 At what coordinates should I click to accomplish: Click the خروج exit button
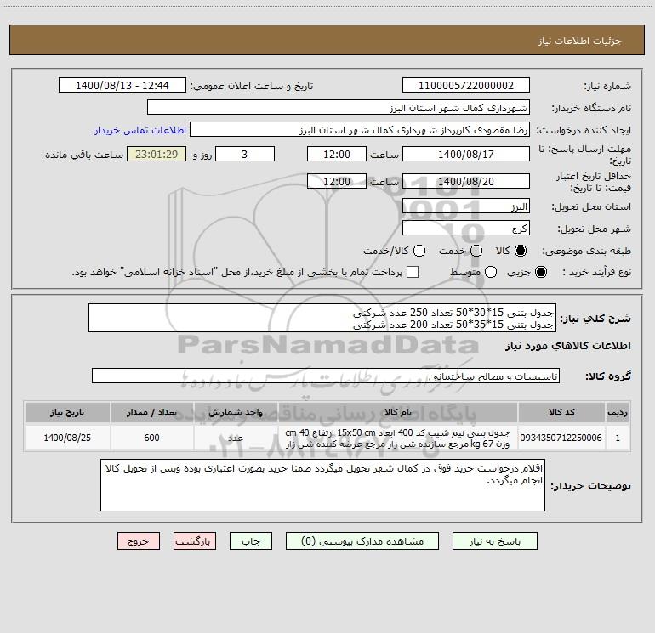(139, 541)
